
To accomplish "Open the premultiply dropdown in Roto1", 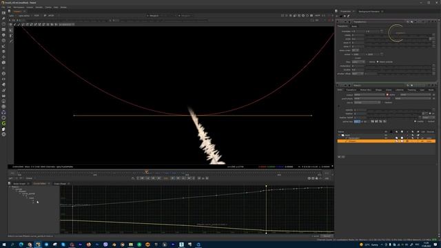I will (372, 99).
